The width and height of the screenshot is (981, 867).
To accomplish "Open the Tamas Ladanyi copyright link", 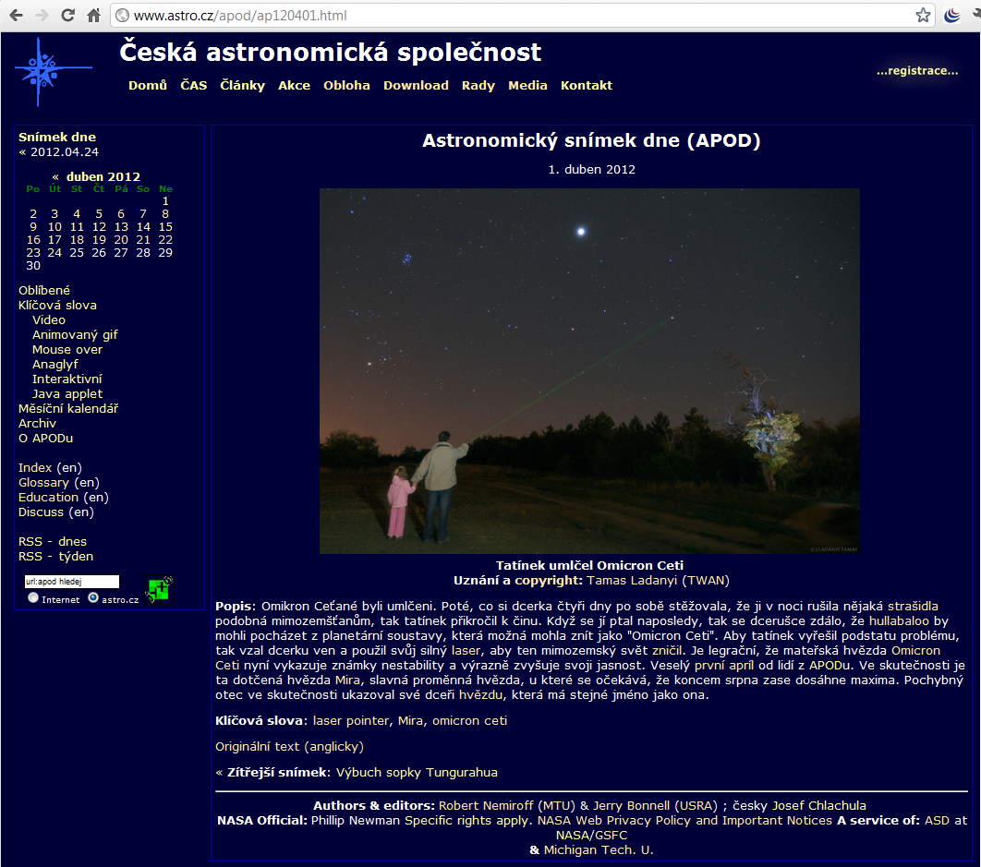I will click(632, 581).
